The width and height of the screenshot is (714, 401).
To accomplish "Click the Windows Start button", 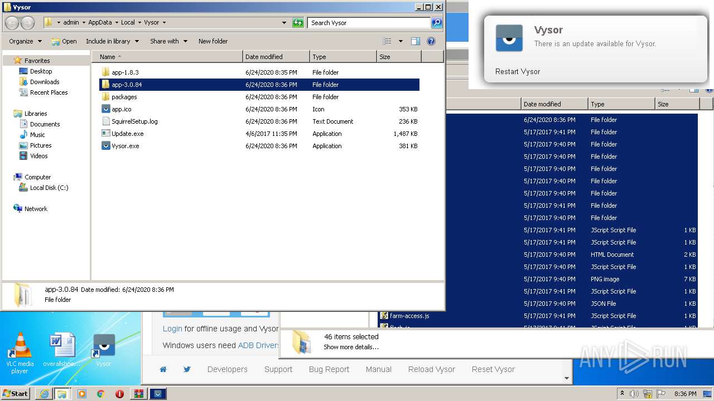I will pyautogui.click(x=16, y=394).
